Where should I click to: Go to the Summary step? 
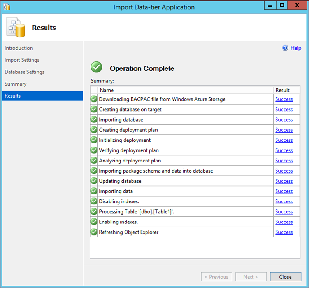(15, 84)
